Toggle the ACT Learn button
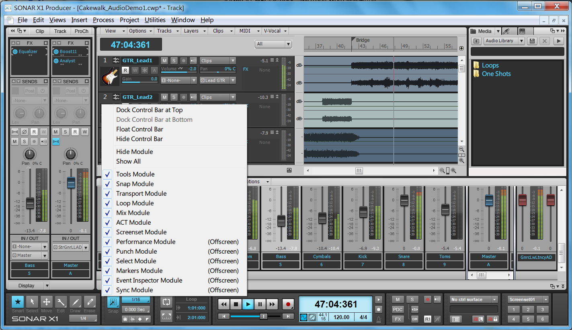This screenshot has width=572, height=330. pyautogui.click(x=478, y=319)
